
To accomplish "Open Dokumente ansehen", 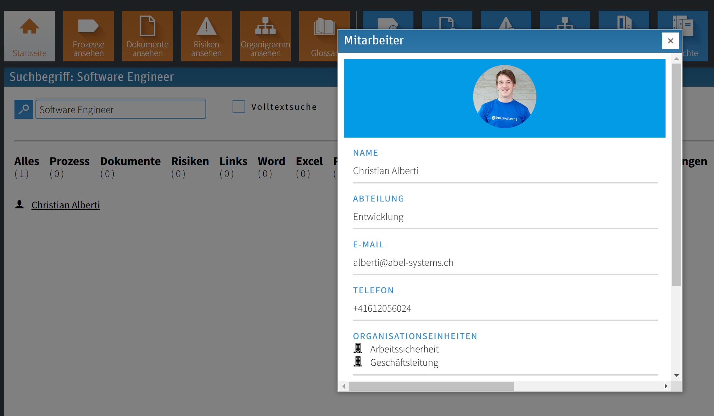I will [147, 36].
